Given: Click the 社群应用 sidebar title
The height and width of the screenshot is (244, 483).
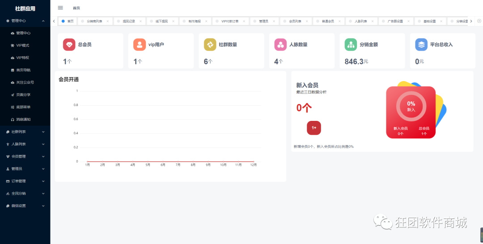Looking at the screenshot, I should [25, 9].
